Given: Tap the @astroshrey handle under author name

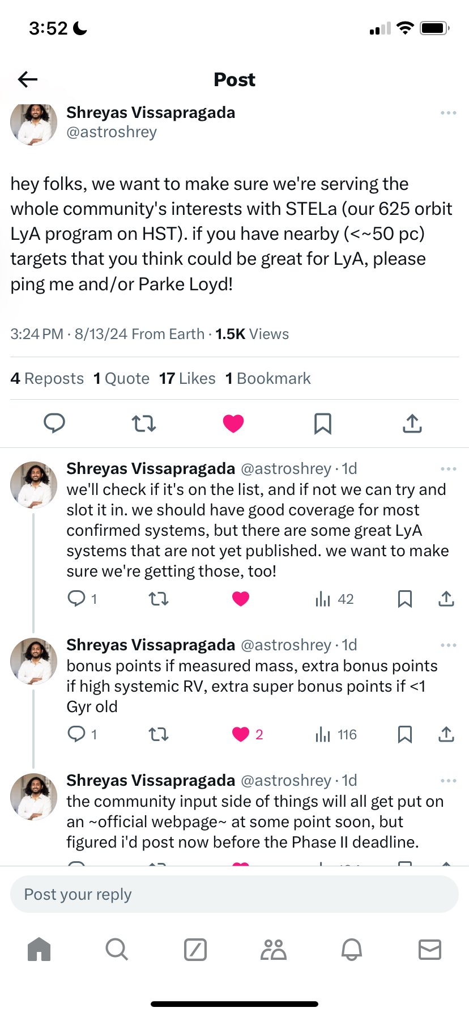Looking at the screenshot, I should [x=112, y=132].
